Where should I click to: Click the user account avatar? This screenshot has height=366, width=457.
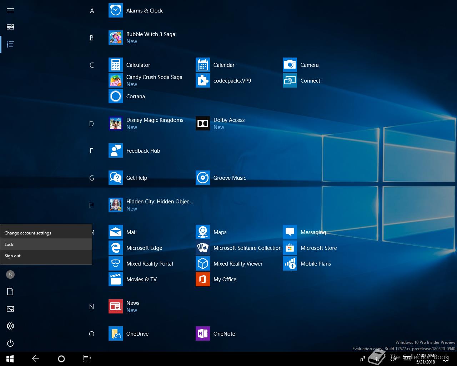point(10,274)
